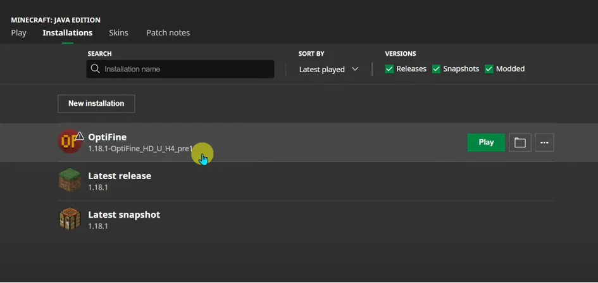The height and width of the screenshot is (283, 598).
Task: Toggle the Snapshots checkbox
Action: tap(437, 69)
